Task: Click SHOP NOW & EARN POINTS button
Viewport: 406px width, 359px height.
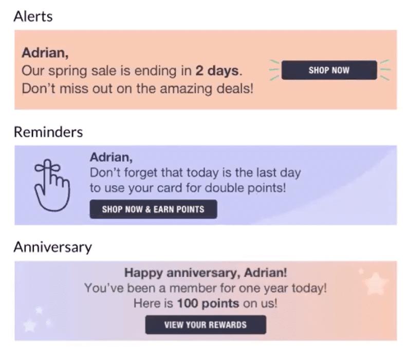Action: click(x=153, y=209)
